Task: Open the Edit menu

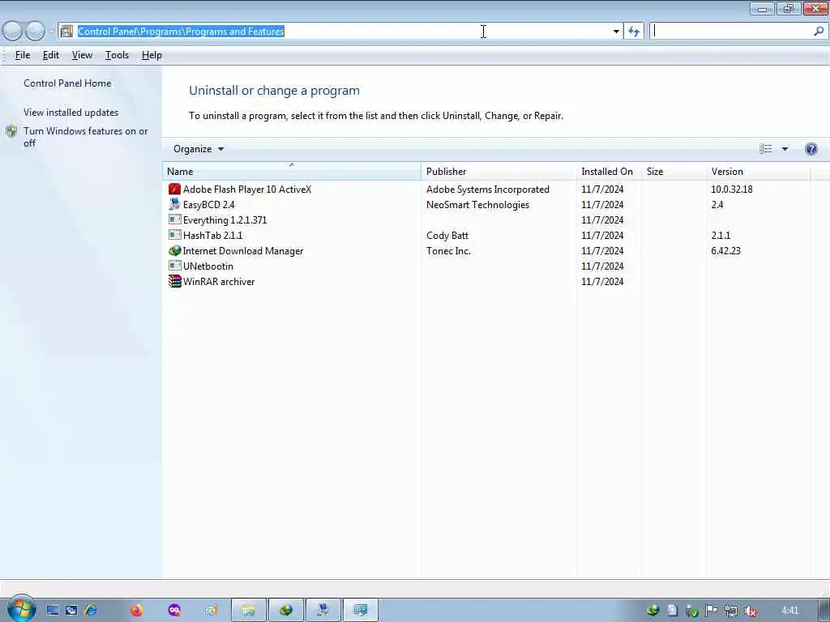Action: (51, 55)
